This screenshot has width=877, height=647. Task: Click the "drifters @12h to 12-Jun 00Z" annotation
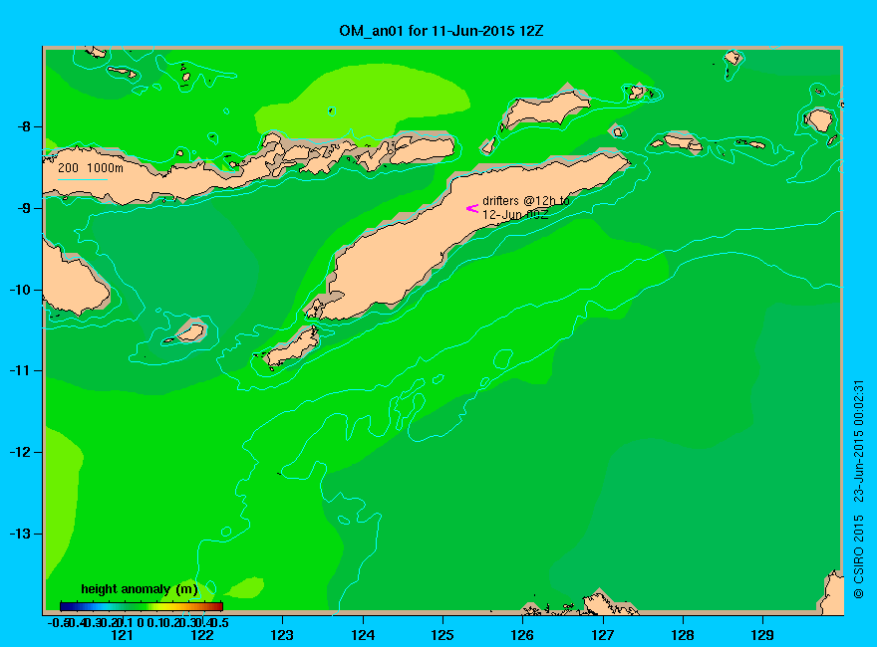click(x=526, y=207)
